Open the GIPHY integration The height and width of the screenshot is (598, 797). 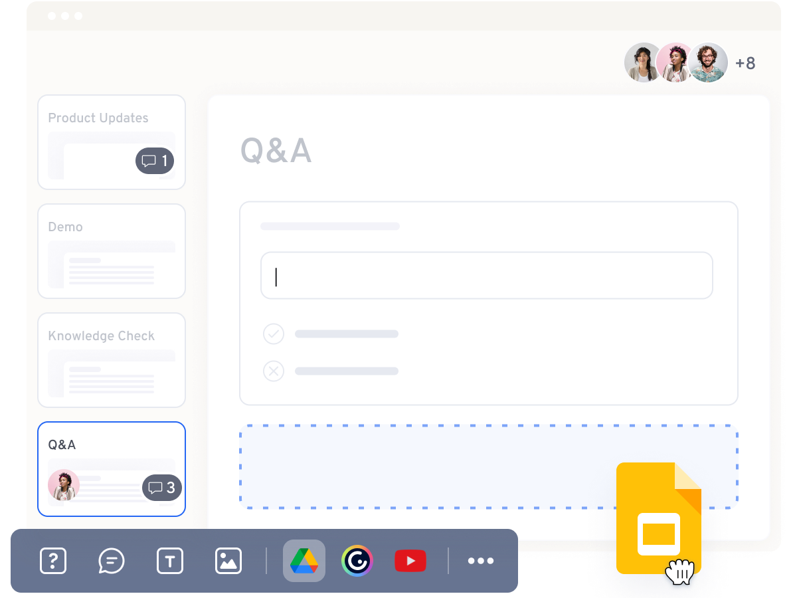click(x=357, y=561)
